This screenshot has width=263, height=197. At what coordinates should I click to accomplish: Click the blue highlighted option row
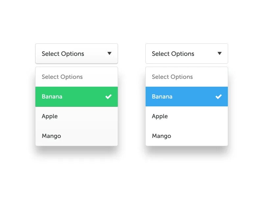coord(186,97)
